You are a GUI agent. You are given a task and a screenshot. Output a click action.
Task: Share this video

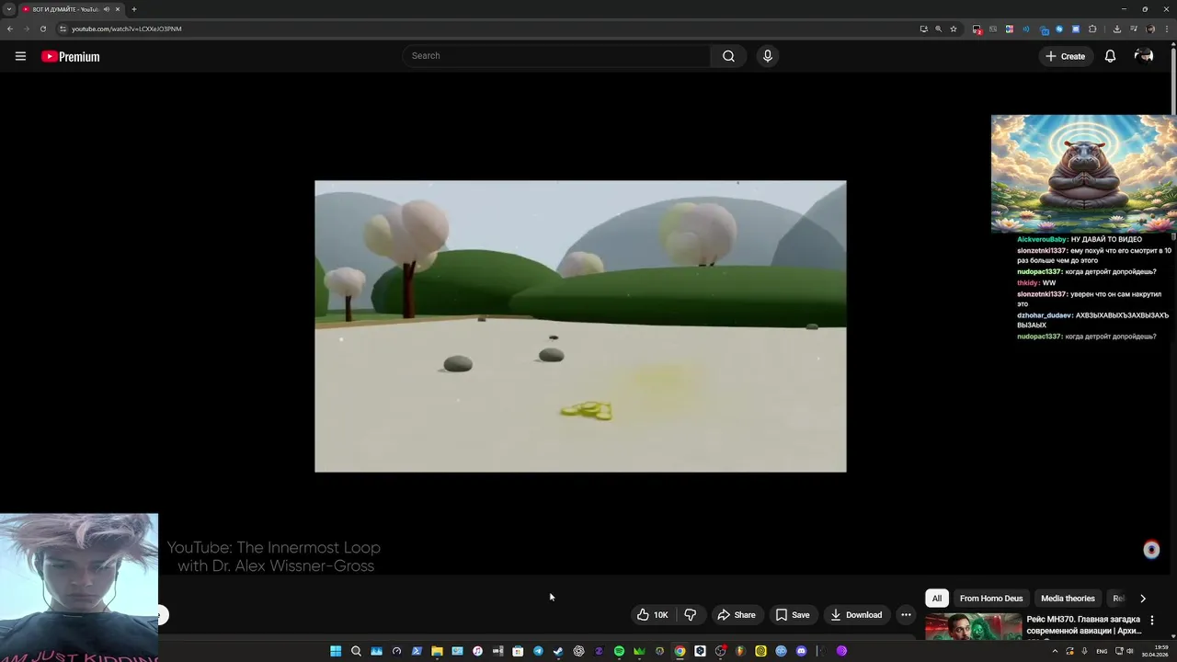click(737, 615)
